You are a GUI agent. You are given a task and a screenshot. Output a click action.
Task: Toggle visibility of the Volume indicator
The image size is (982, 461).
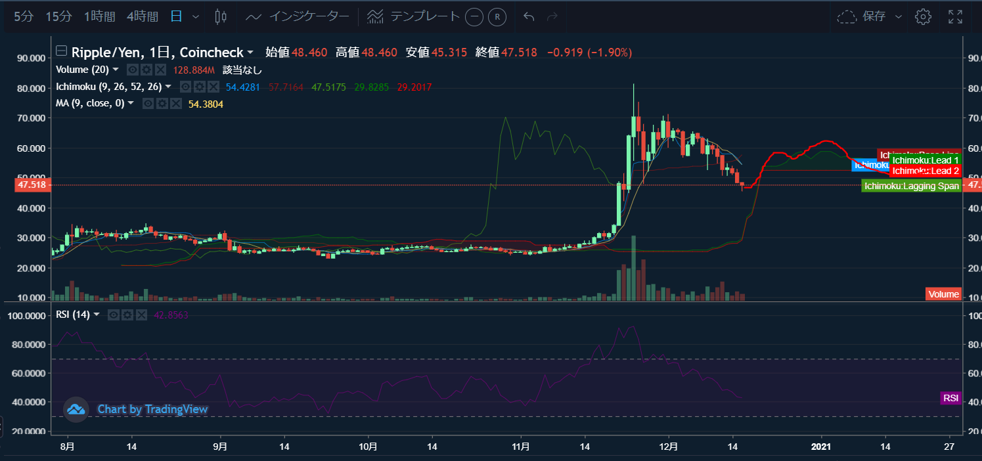click(132, 70)
